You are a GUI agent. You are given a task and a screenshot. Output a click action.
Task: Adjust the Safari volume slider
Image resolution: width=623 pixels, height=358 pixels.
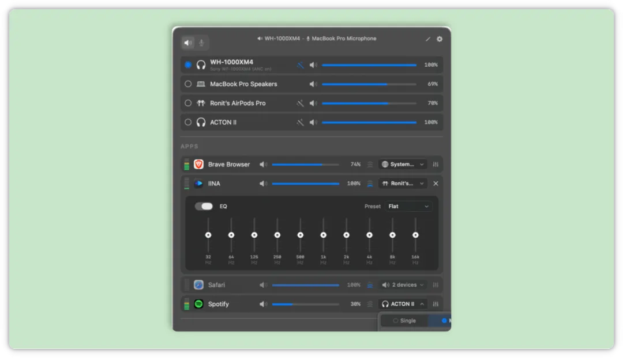[306, 285]
